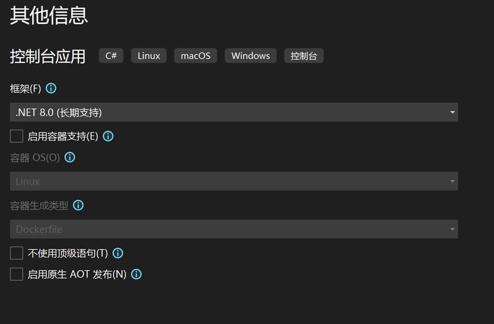Toggle the 启用原生 AOT 发布(N) checkbox
494x324 pixels.
[17, 274]
